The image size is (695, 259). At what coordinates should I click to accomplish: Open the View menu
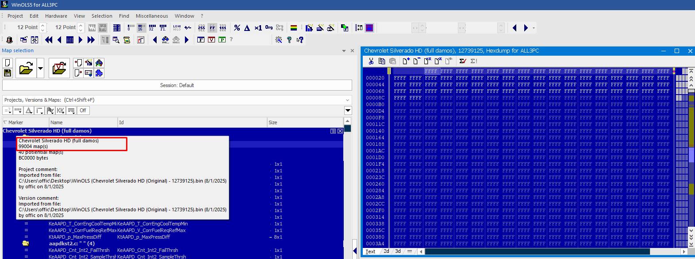click(79, 16)
